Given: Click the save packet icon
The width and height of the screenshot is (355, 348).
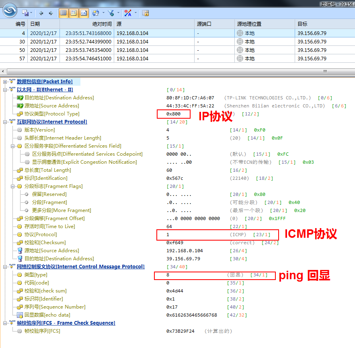Looking at the screenshot, I should [x=25, y=13].
